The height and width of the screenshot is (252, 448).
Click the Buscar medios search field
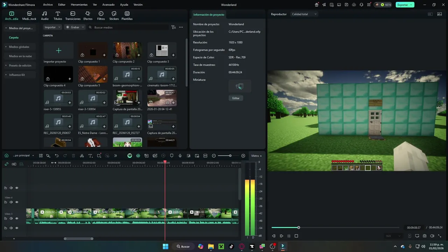(128, 27)
